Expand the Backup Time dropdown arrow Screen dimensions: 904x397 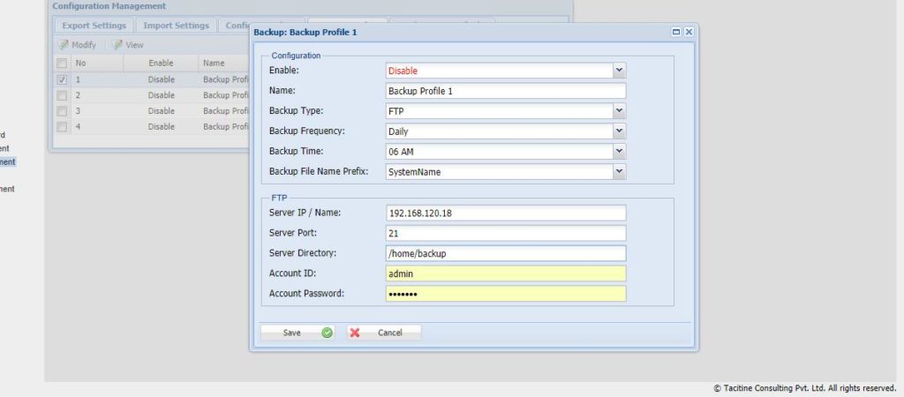click(x=619, y=152)
